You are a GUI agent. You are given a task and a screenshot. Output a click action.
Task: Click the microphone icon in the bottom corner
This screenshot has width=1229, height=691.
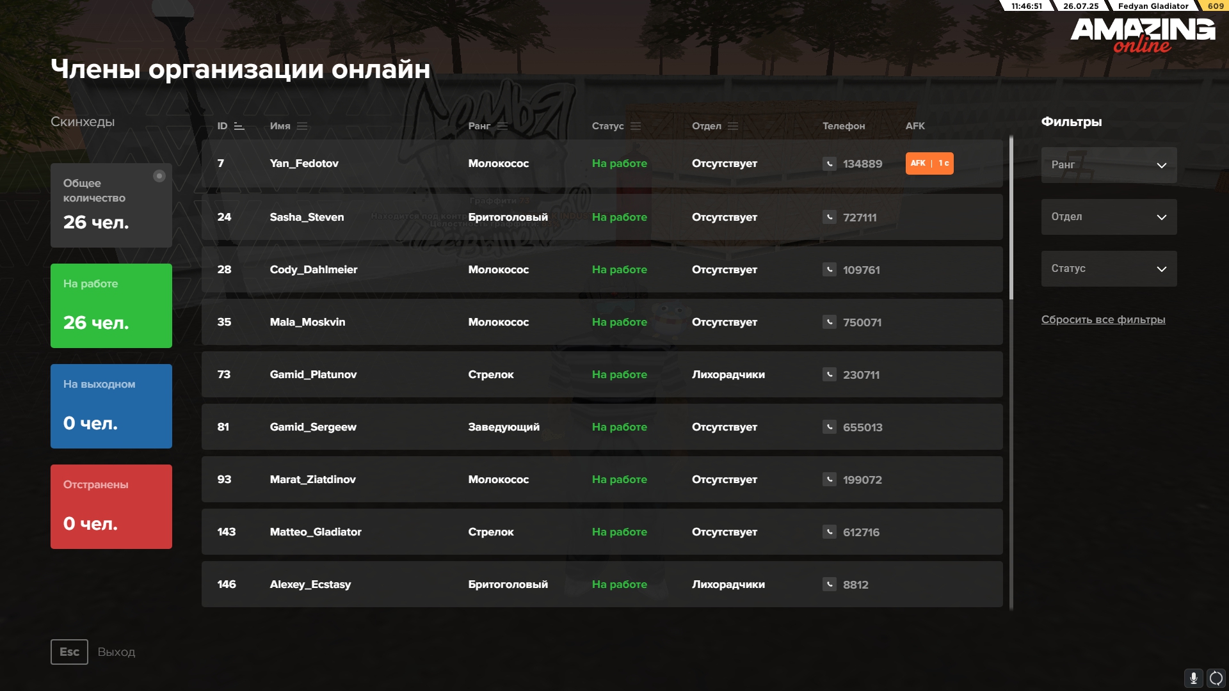[x=1193, y=678]
